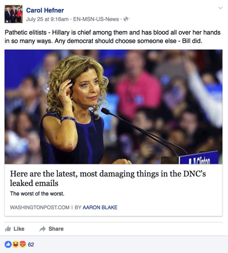Expand the post options chevron
The height and width of the screenshot is (253, 228).
click(220, 8)
